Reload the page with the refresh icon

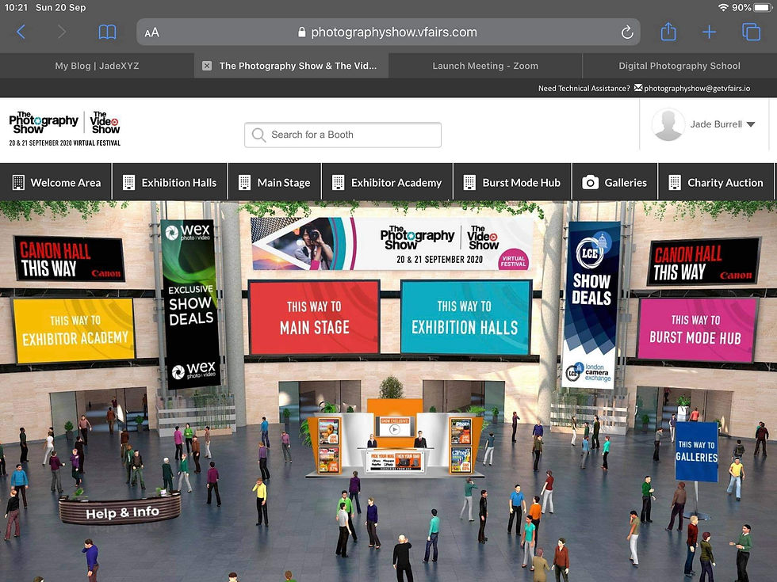[627, 32]
